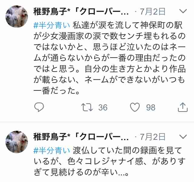Reply to the first tweet via comment icon

39,107
